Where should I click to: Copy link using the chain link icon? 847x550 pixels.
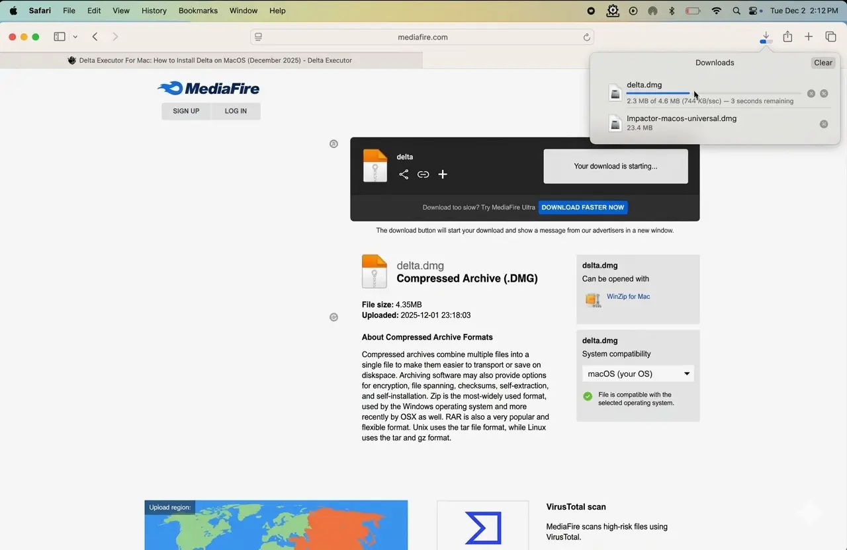[423, 175]
